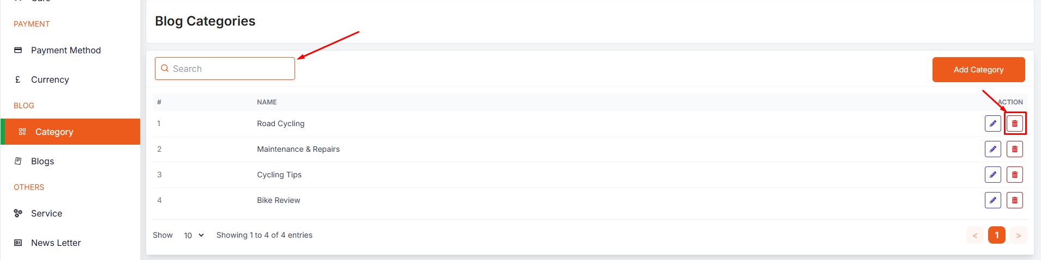Open the Blogs sidebar item
The width and height of the screenshot is (1041, 260).
coord(43,161)
